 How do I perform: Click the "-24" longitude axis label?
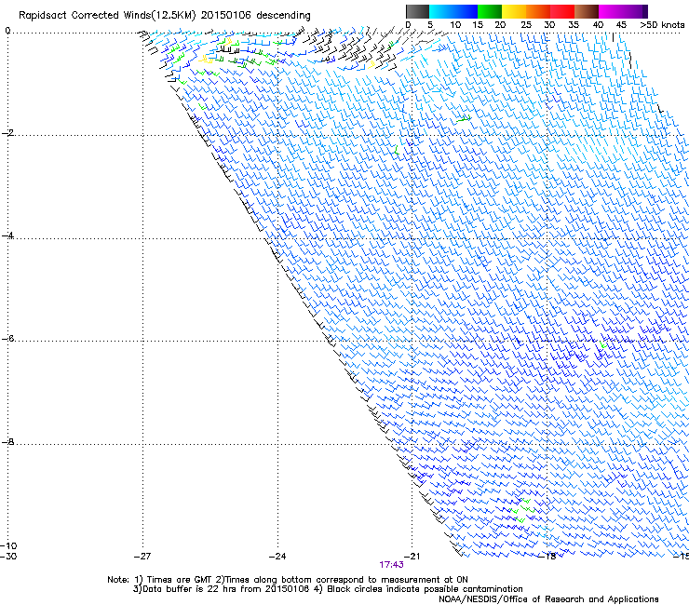click(x=277, y=557)
